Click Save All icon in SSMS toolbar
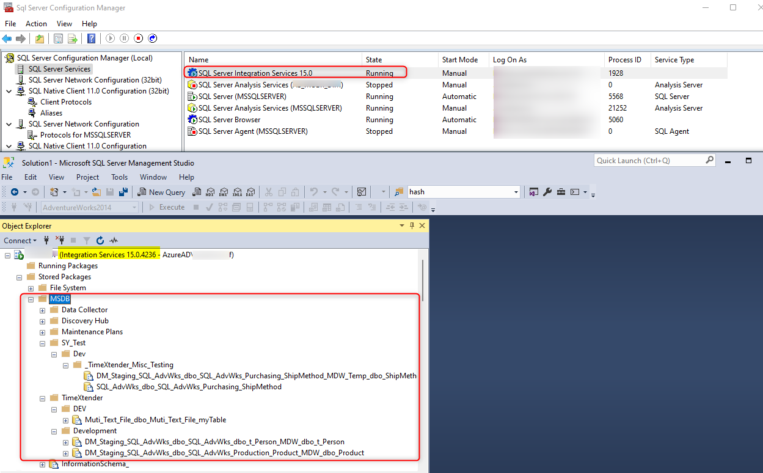 click(x=123, y=192)
